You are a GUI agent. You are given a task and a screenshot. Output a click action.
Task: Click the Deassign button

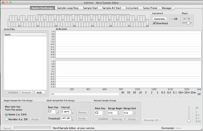117,119
